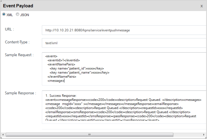Click the '<event>' opening tag in request
This screenshot has width=207, height=139.
(x=51, y=56)
